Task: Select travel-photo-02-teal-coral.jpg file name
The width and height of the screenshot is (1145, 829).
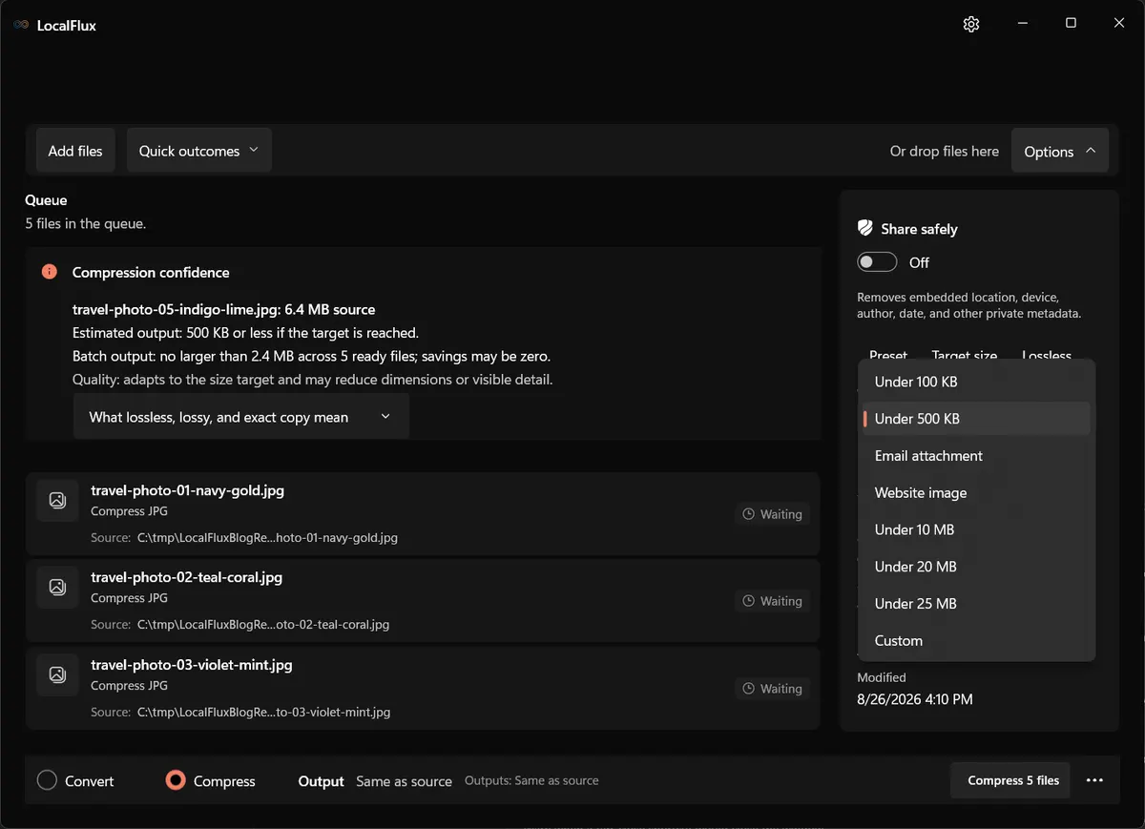Action: point(186,577)
